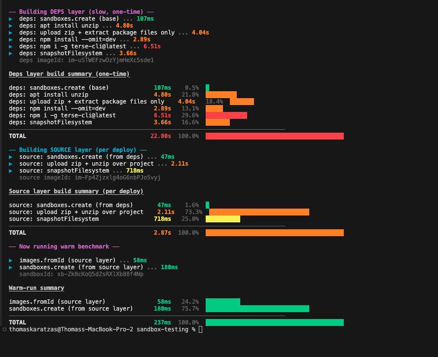Select the 58ms value in the 24.2% summary row
Viewport: 438px width, 357px height.
(164, 302)
